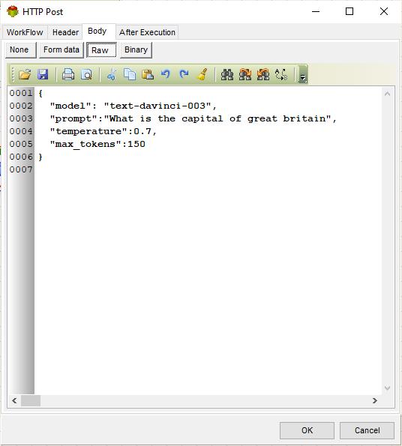This screenshot has height=446, width=402.
Task: Switch to the After Execution tab
Action: click(147, 32)
